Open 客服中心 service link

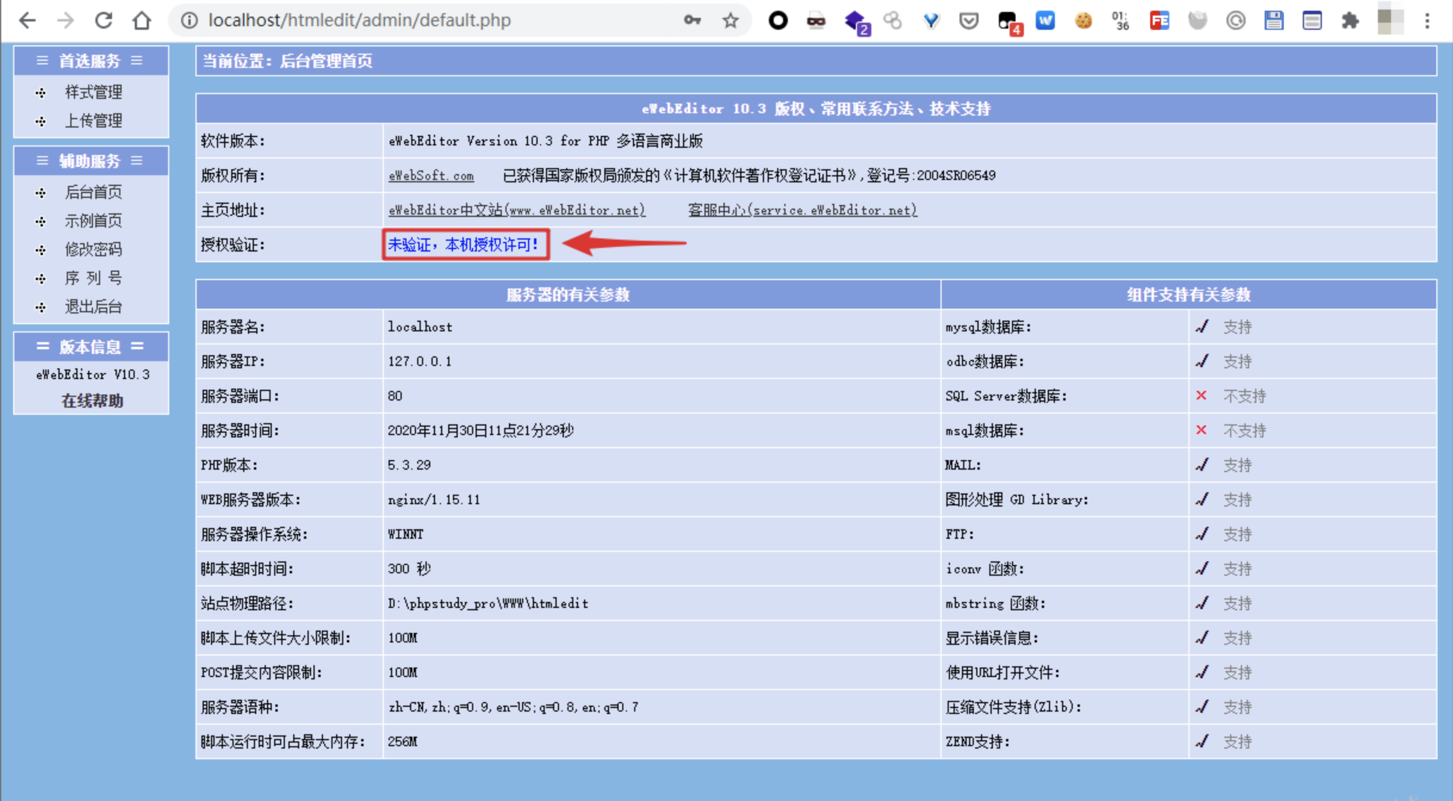tap(803, 210)
